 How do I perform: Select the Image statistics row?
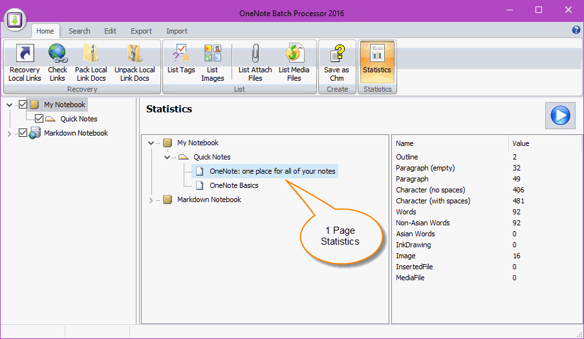487,256
